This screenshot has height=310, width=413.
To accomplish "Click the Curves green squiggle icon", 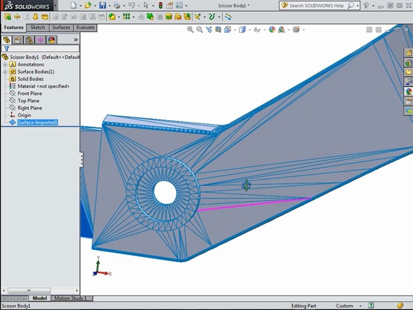I will pos(212,17).
